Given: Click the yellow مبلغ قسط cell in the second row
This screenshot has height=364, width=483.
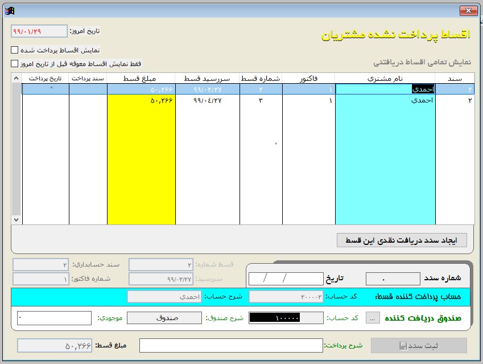Looking at the screenshot, I should [x=141, y=100].
